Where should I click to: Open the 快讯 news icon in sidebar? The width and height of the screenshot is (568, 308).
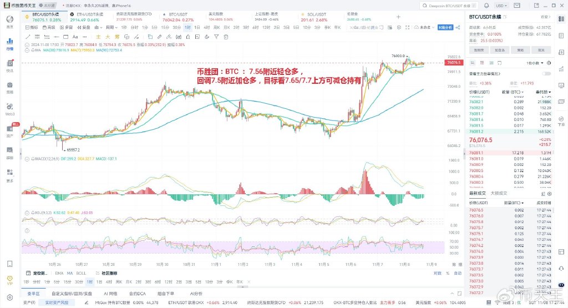pyautogui.click(x=10, y=65)
